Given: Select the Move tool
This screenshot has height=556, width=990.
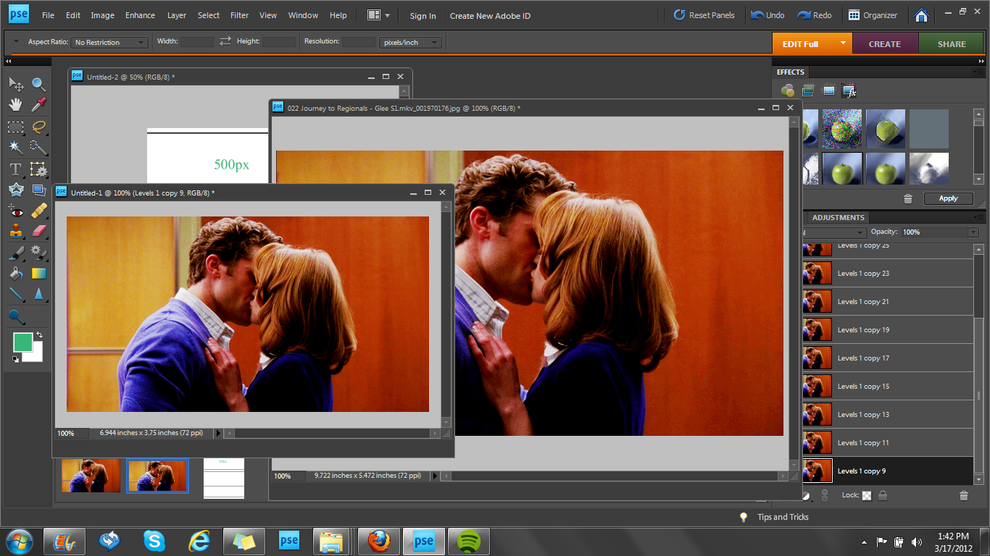Looking at the screenshot, I should [15, 84].
